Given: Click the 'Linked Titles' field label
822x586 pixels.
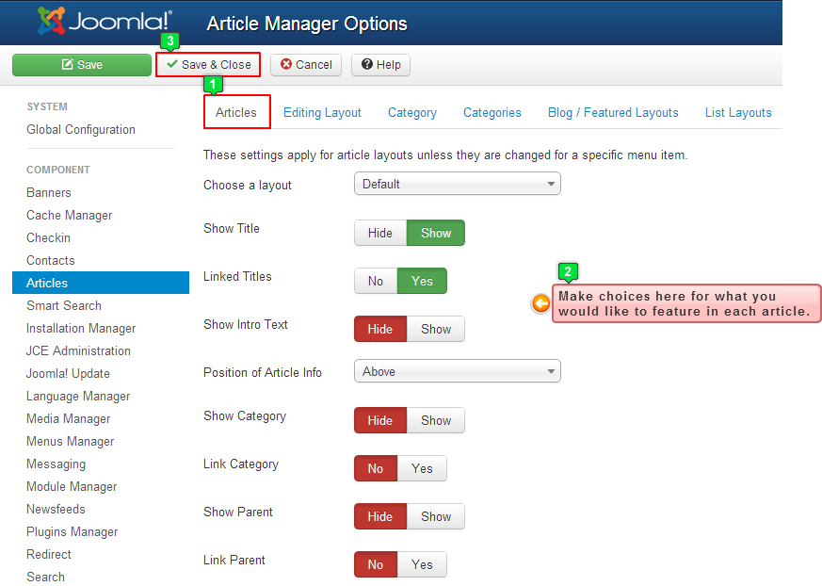Looking at the screenshot, I should click(x=237, y=276).
